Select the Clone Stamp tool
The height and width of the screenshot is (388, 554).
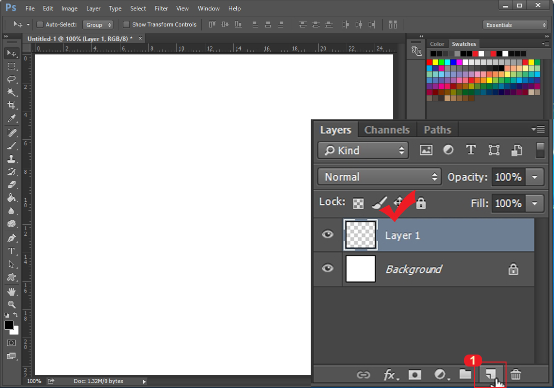click(x=11, y=158)
